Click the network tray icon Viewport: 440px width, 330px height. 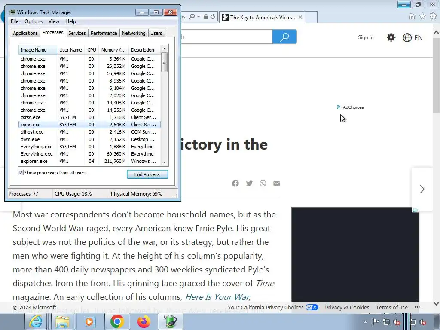[x=386, y=322]
